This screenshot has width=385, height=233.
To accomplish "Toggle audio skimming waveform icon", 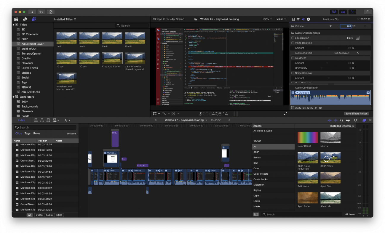I will click(x=336, y=120).
